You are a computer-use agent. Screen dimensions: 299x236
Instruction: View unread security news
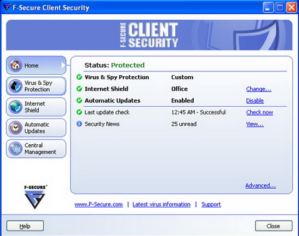255,124
